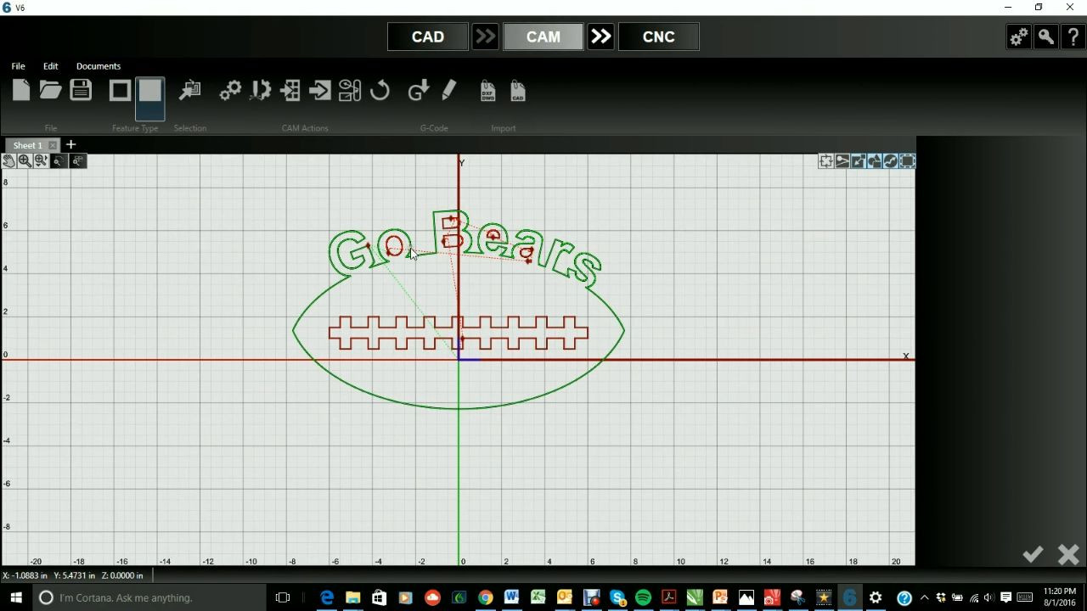Screen dimensions: 1087x611
Task: Click the Cortana search box
Action: tap(149, 597)
